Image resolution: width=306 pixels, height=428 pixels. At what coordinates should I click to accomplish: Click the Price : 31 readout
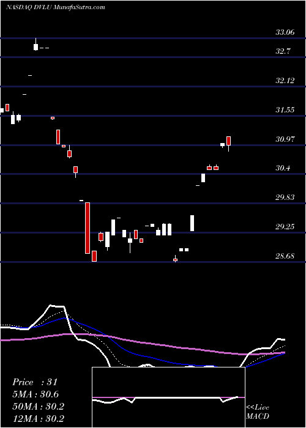[x=35, y=382]
